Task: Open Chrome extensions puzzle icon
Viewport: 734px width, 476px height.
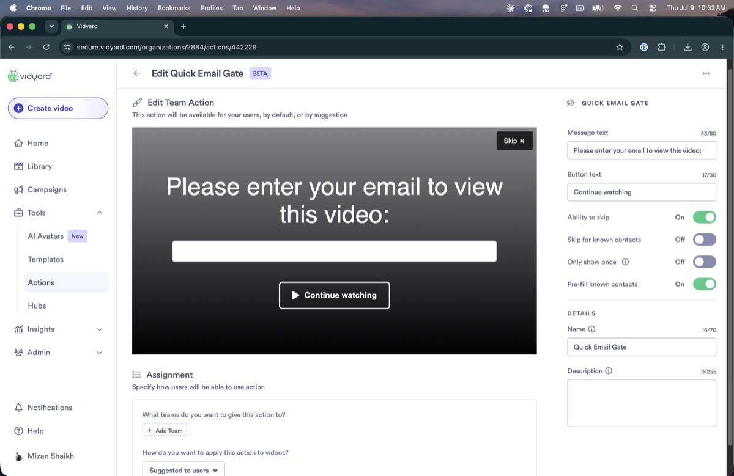Action: point(661,47)
